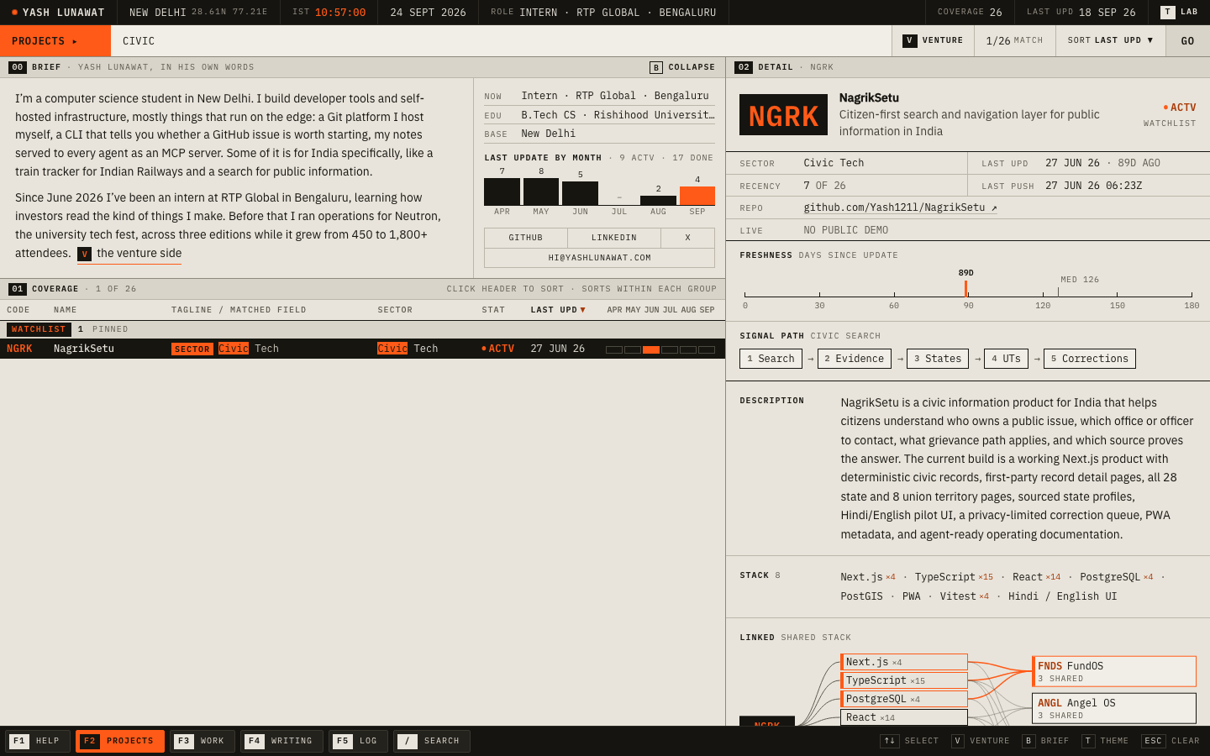
Task: Click the T Theme shortcut in footer
Action: coord(1105,741)
